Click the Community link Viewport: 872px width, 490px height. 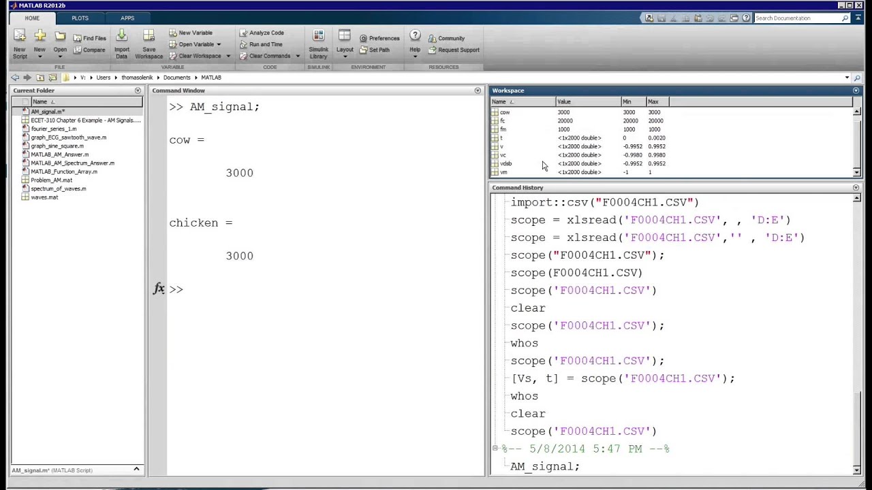446,38
